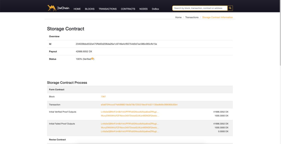Click the DxChain camel logo

click(52, 8)
